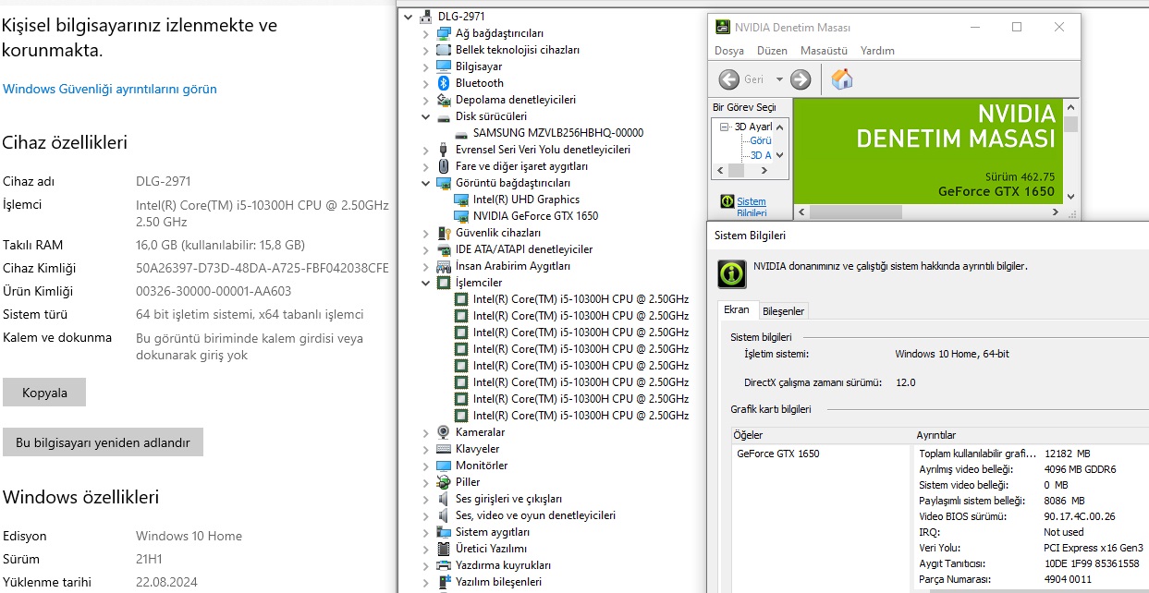Click the Bluetooth icon in Device Manager
Viewport: 1149px width, 593px height.
pyautogui.click(x=444, y=83)
